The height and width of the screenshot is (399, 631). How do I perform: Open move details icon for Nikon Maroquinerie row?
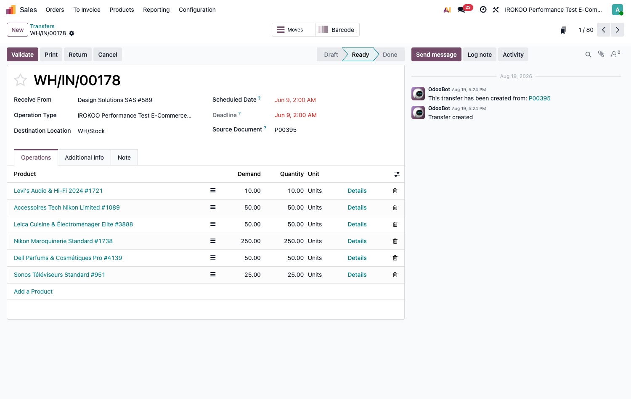(213, 241)
